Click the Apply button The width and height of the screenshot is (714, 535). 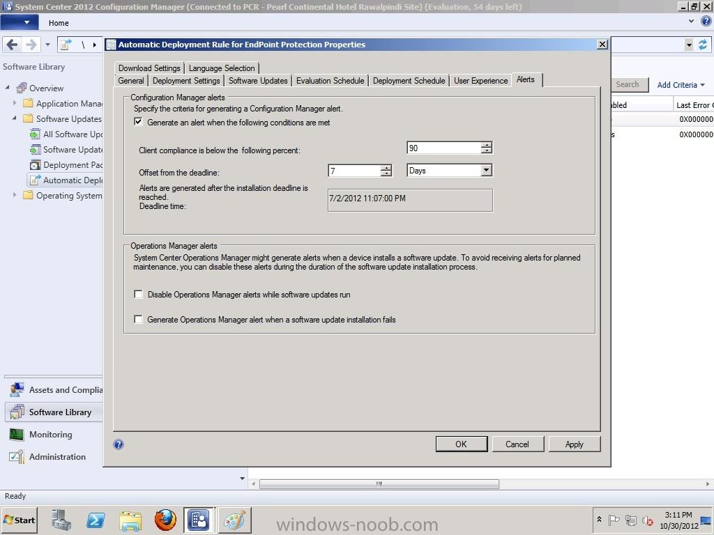575,444
